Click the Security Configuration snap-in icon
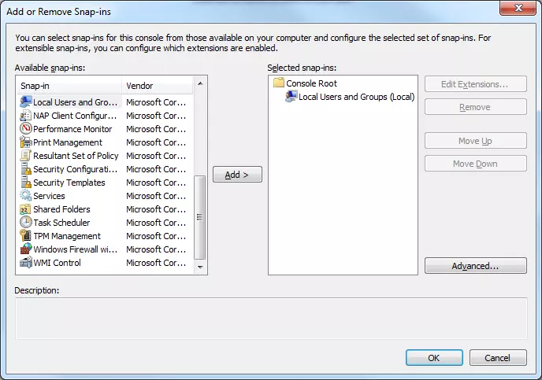 click(x=26, y=169)
